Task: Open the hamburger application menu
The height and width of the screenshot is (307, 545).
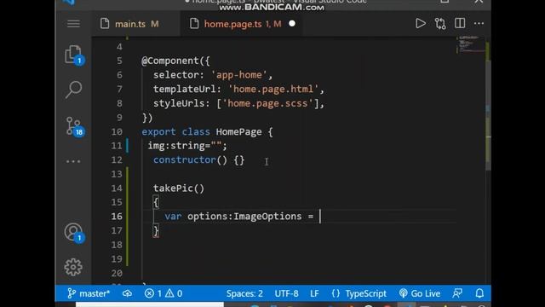Action: point(73,24)
